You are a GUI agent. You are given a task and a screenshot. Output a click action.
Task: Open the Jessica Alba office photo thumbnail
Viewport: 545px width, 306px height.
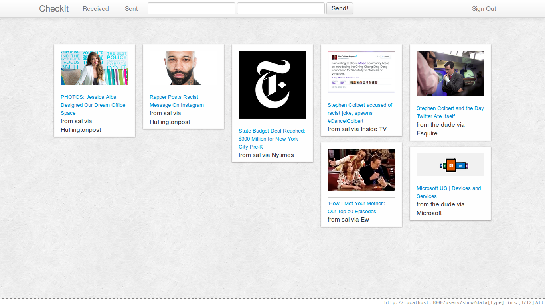pos(95,68)
